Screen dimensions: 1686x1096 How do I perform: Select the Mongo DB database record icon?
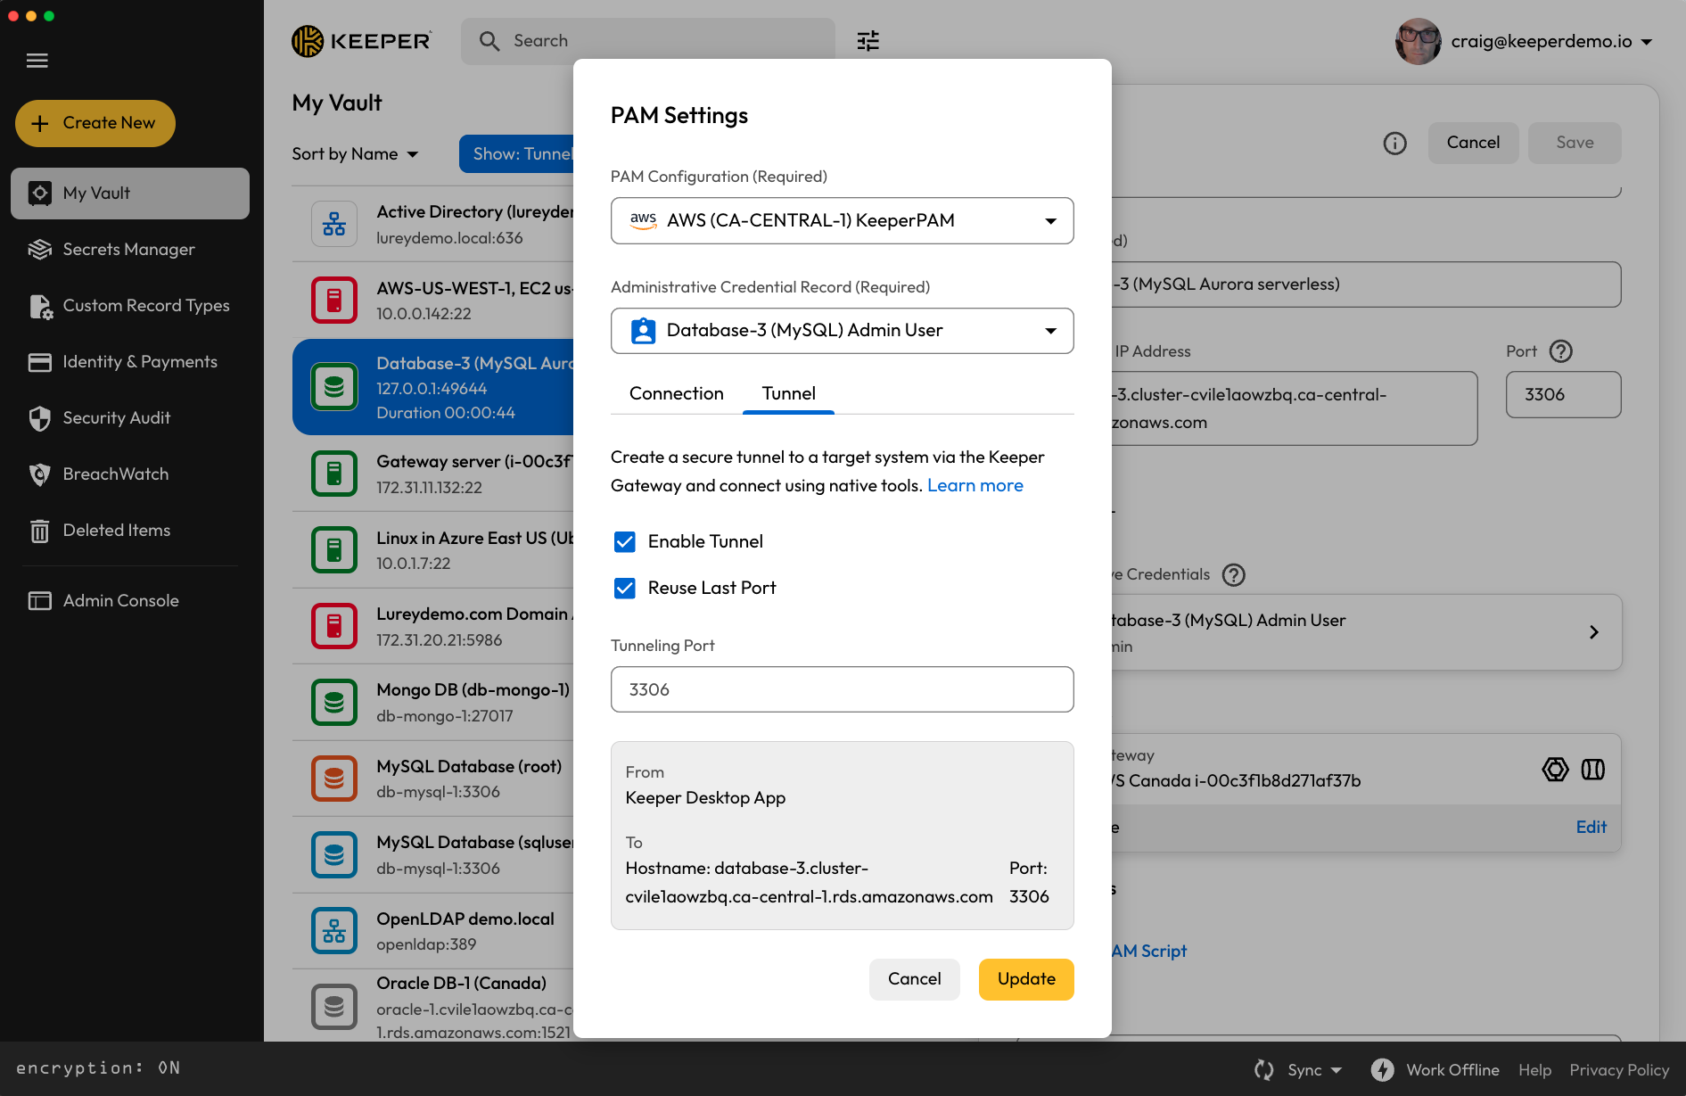pos(333,703)
